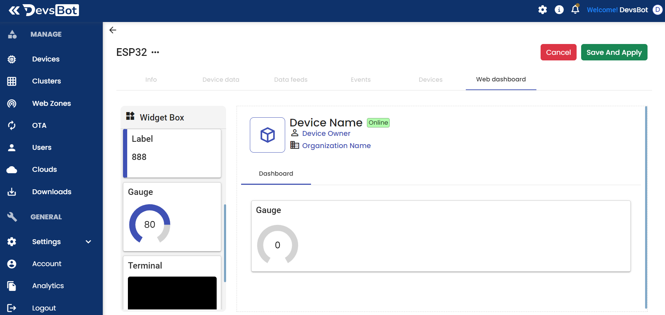Go back using the left arrow icon
The width and height of the screenshot is (665, 315).
pos(113,30)
